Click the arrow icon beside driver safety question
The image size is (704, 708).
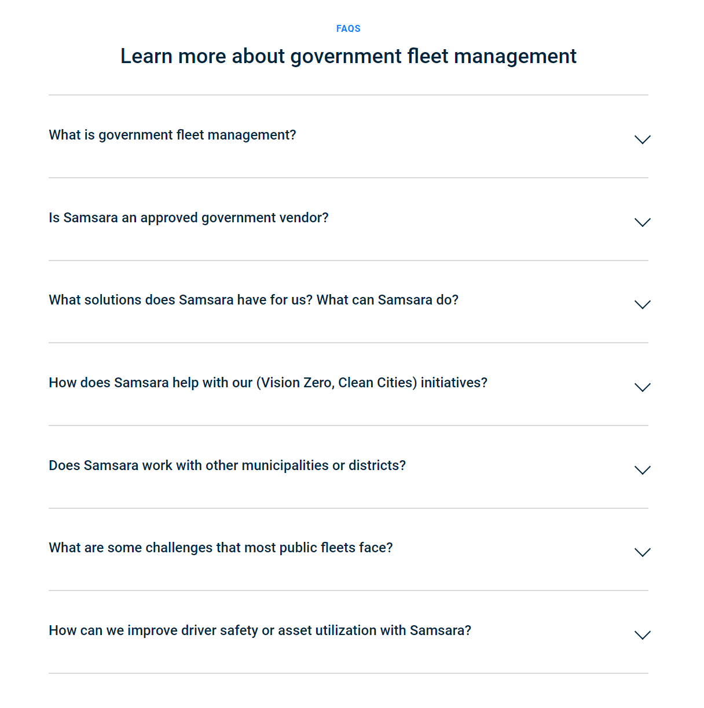pyautogui.click(x=643, y=635)
